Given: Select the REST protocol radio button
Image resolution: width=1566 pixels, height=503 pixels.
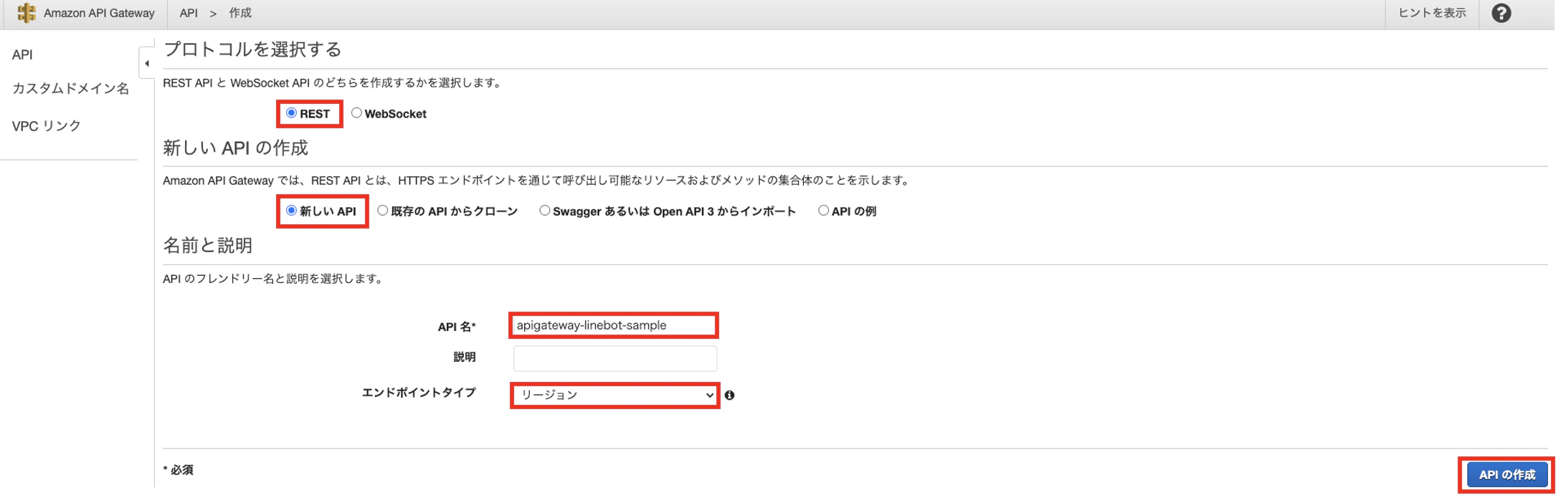Looking at the screenshot, I should tap(291, 113).
